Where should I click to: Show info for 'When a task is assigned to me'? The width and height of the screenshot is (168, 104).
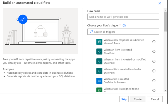154,90
